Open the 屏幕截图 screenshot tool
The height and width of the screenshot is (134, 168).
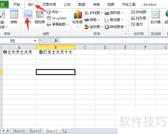click(57, 24)
